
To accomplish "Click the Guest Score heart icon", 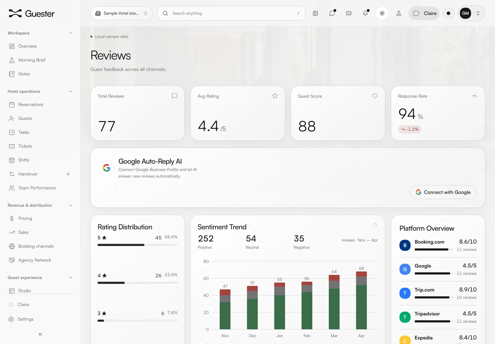I will [x=375, y=96].
